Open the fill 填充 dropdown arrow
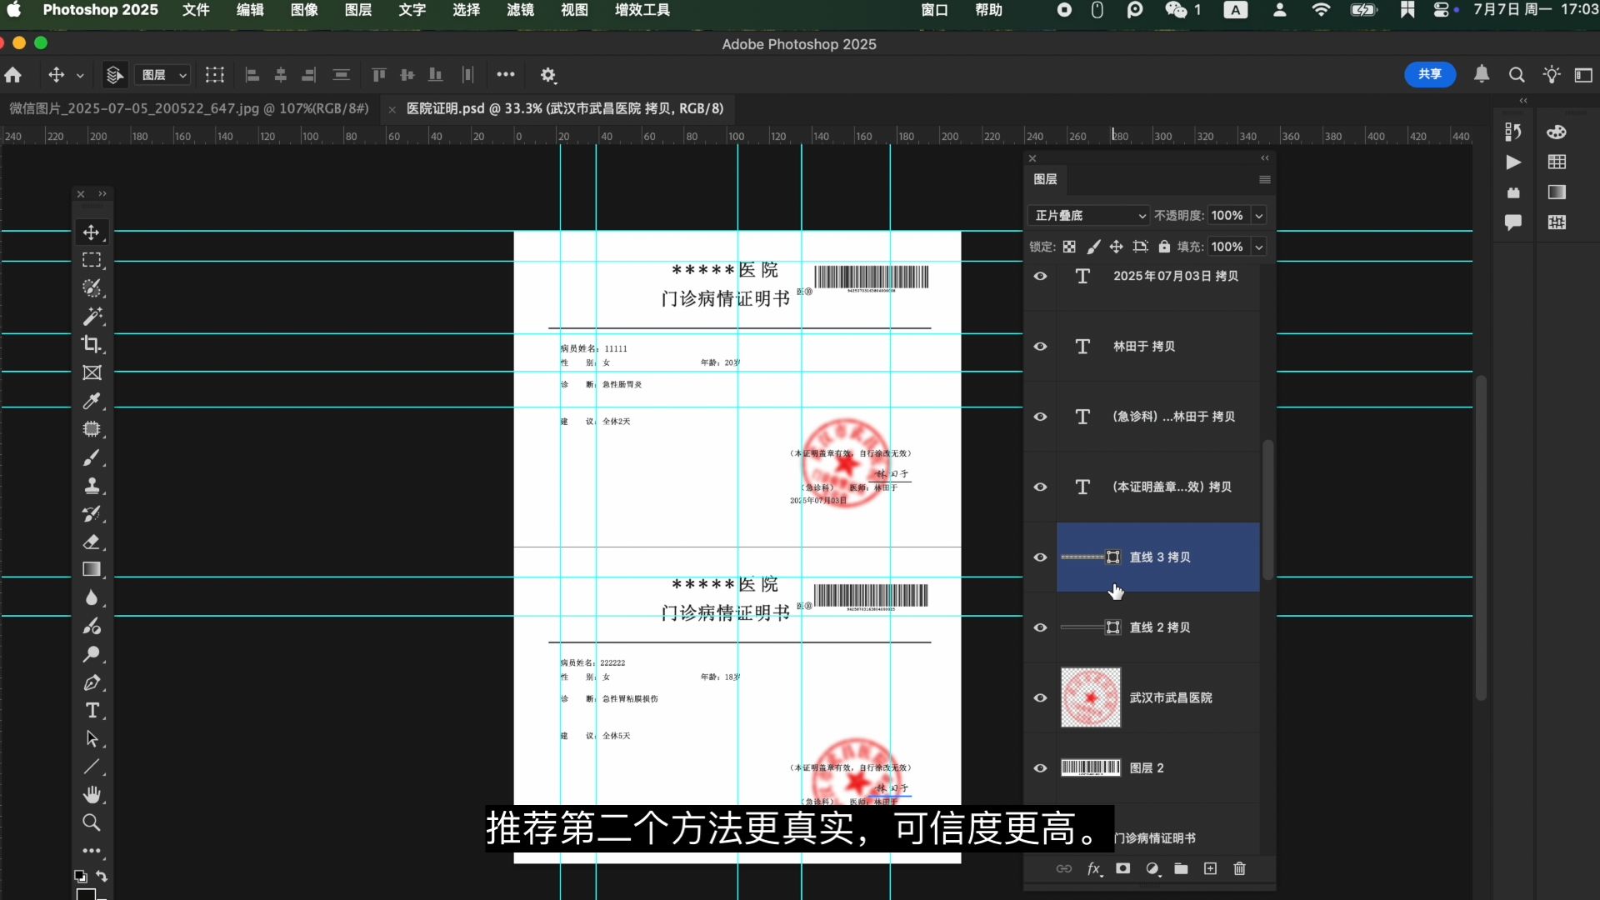Viewport: 1600px width, 900px height. point(1259,247)
